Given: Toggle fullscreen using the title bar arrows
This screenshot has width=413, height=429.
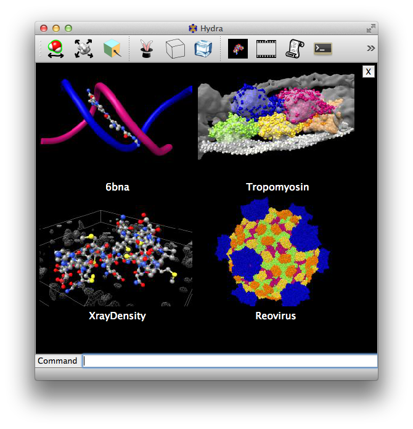Looking at the screenshot, I should [x=370, y=28].
